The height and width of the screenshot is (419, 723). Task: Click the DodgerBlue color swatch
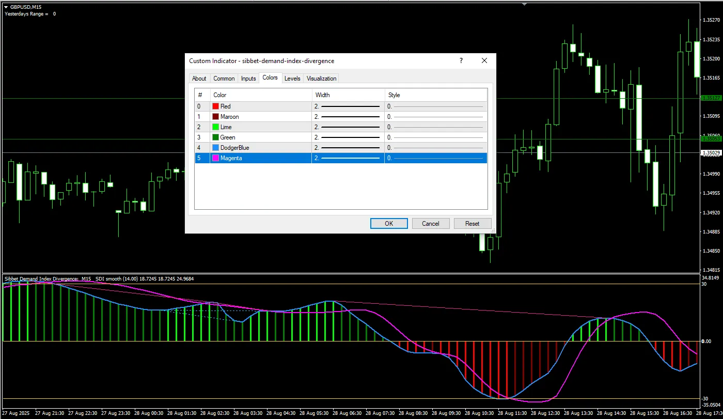216,148
